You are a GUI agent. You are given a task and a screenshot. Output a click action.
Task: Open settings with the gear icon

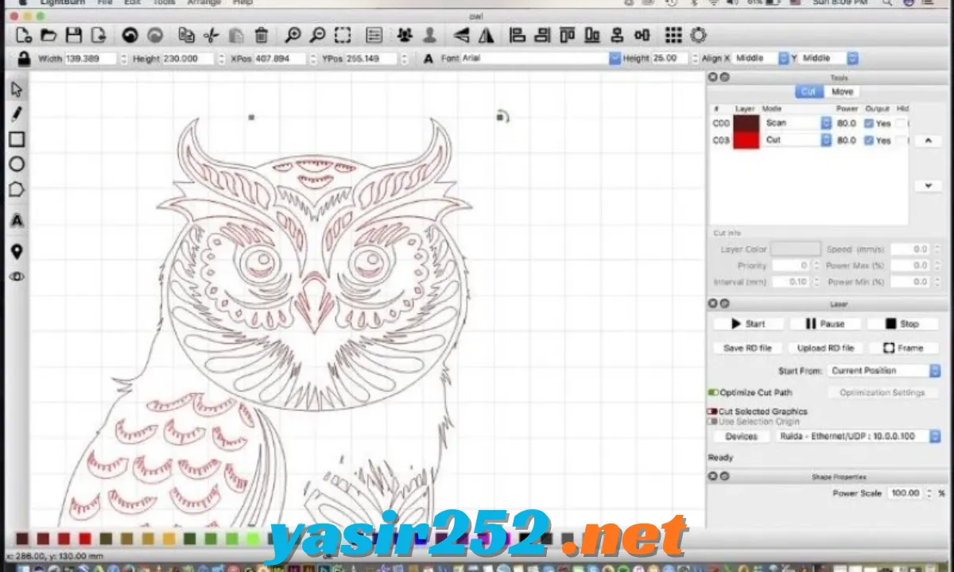pyautogui.click(x=698, y=35)
